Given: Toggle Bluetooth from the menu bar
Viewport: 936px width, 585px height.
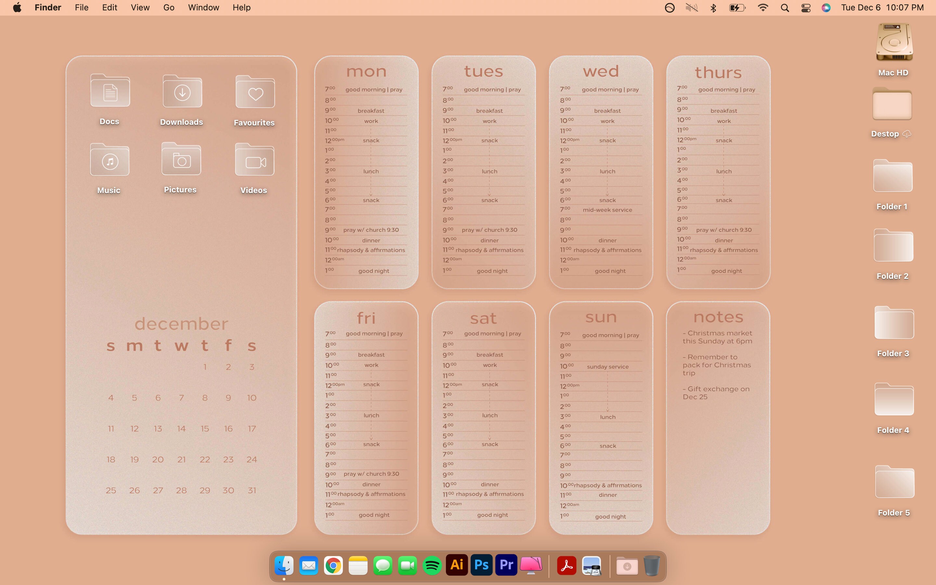Looking at the screenshot, I should [x=713, y=7].
